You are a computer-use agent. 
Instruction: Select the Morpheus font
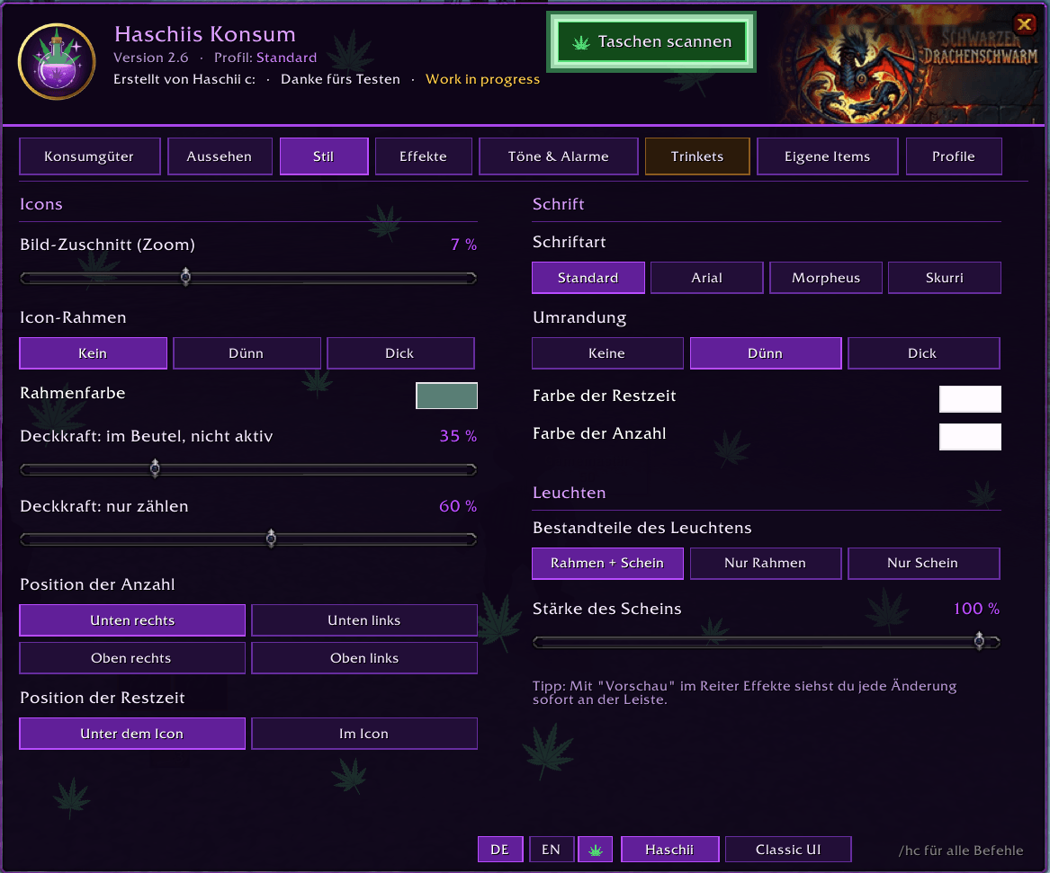pos(826,278)
